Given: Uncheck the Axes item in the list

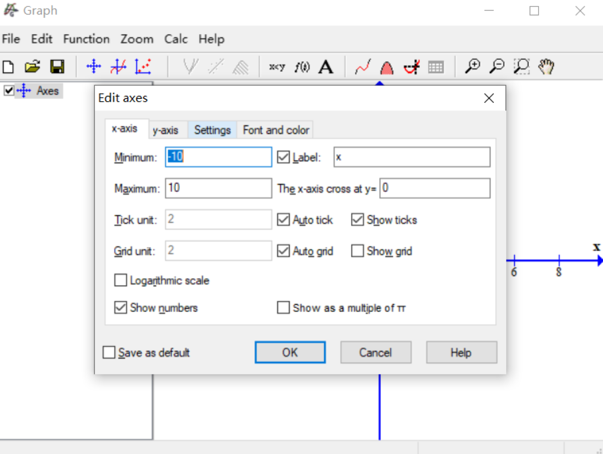Looking at the screenshot, I should (x=8, y=91).
